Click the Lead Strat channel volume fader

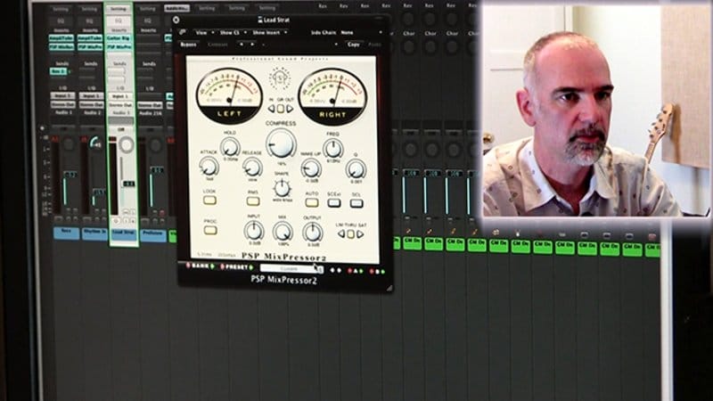pyautogui.click(x=128, y=184)
